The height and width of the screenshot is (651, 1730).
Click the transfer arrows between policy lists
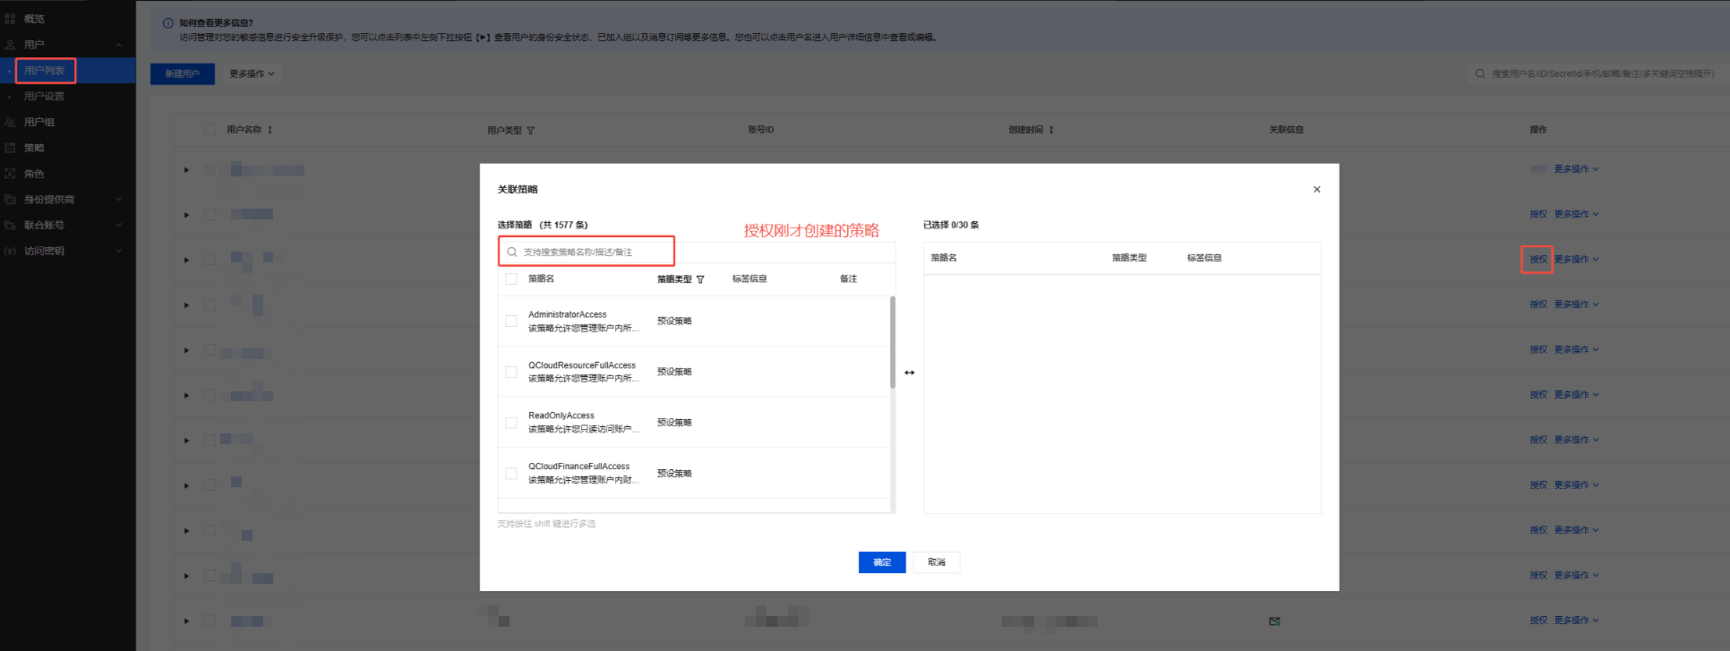pos(910,373)
